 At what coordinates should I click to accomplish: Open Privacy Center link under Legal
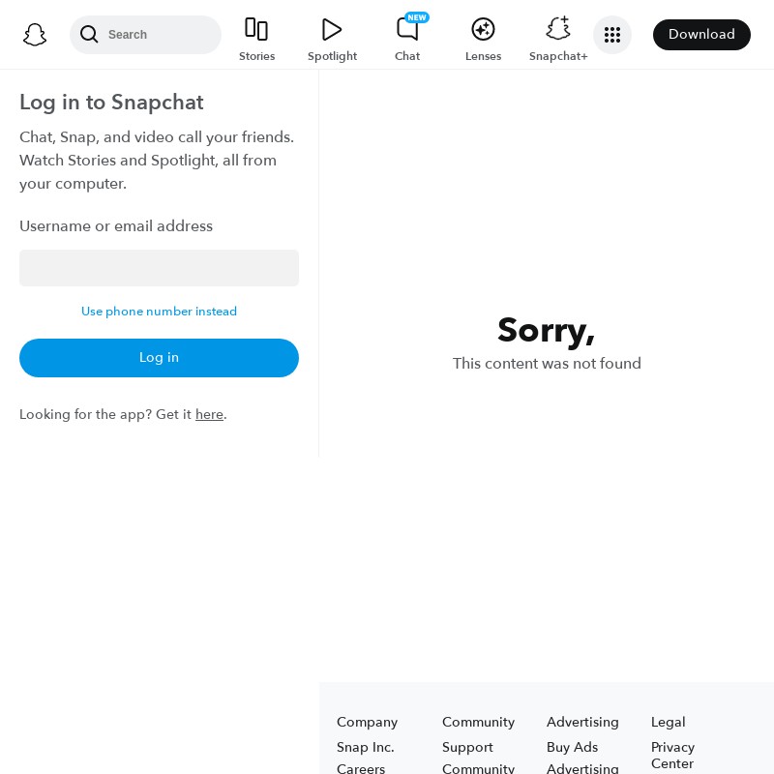pyautogui.click(x=672, y=756)
